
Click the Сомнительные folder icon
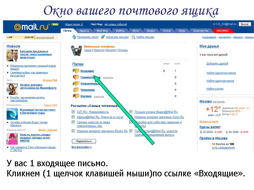76,77
